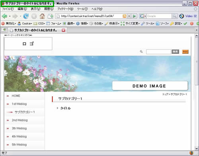
Task: Open the その他 developer toolbar menu
Action: [x=96, y=23]
